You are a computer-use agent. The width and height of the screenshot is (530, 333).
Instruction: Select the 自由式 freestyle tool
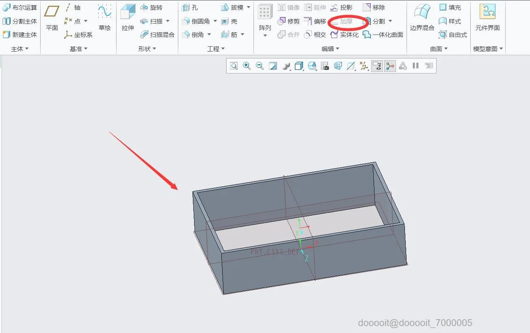(453, 35)
